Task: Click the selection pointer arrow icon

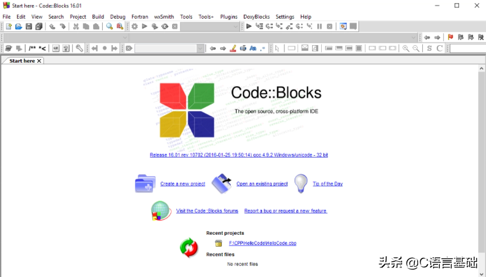Action: pyautogui.click(x=277, y=48)
